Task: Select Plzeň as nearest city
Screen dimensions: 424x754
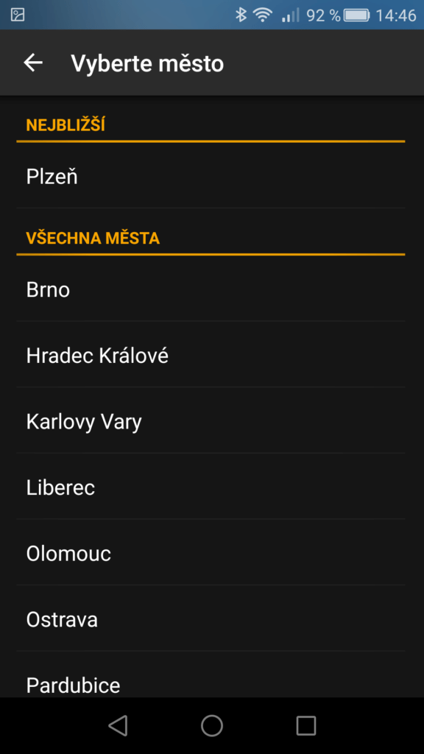Action: click(x=211, y=177)
